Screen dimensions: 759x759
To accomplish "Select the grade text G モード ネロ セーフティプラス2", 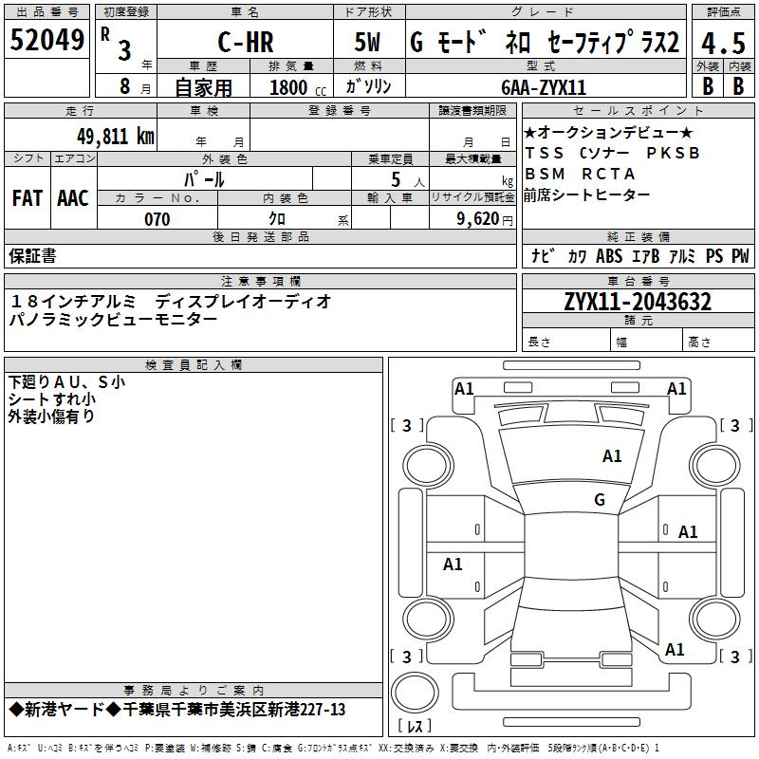I will 545,42.
